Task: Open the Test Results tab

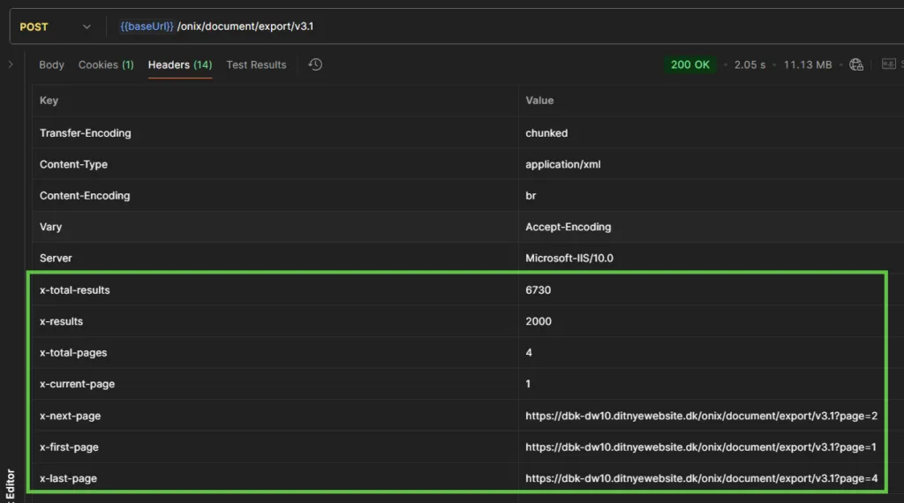Action: point(256,64)
